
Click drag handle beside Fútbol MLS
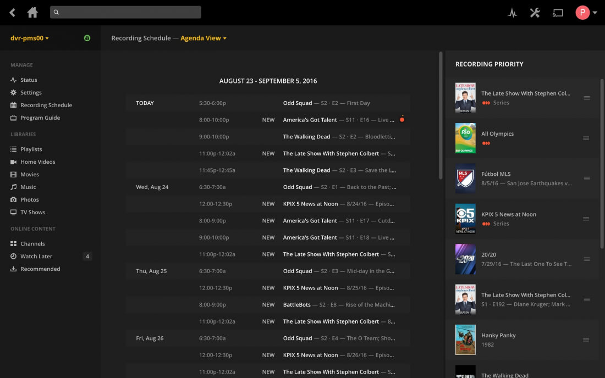587,179
